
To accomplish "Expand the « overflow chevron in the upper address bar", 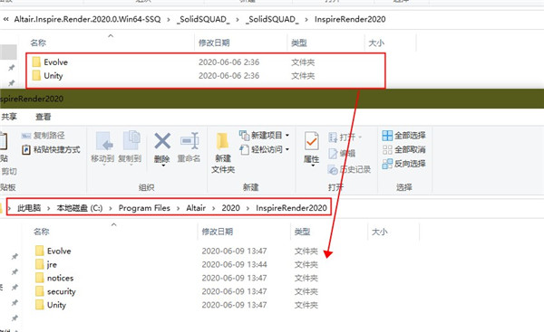I will point(6,19).
